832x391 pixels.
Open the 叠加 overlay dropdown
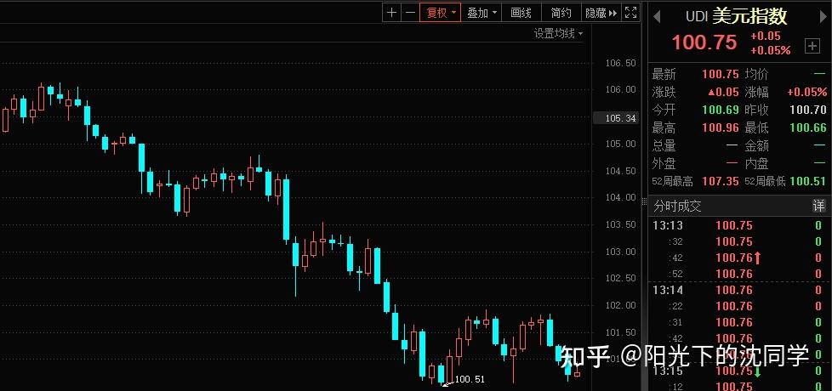pyautogui.click(x=482, y=13)
